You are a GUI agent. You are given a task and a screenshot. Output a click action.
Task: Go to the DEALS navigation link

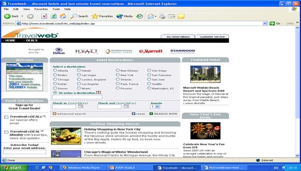tap(32, 41)
